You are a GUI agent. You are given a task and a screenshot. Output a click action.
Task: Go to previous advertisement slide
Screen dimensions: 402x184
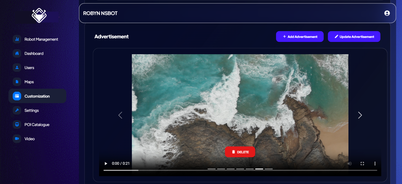click(120, 115)
